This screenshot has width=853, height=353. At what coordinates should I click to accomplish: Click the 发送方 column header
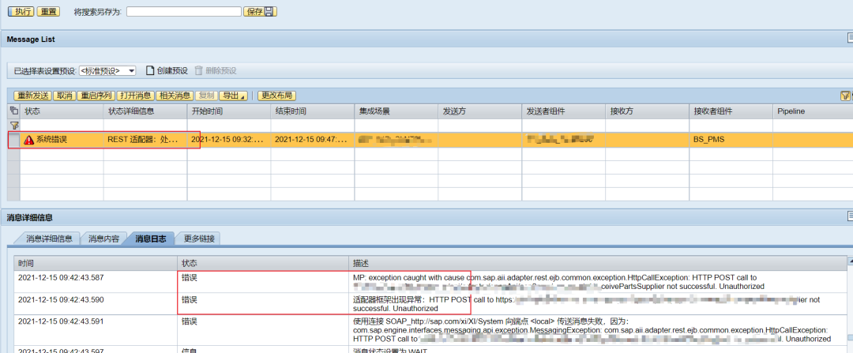click(x=480, y=111)
